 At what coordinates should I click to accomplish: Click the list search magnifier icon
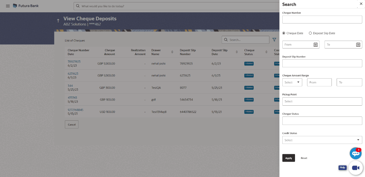tap(226, 40)
